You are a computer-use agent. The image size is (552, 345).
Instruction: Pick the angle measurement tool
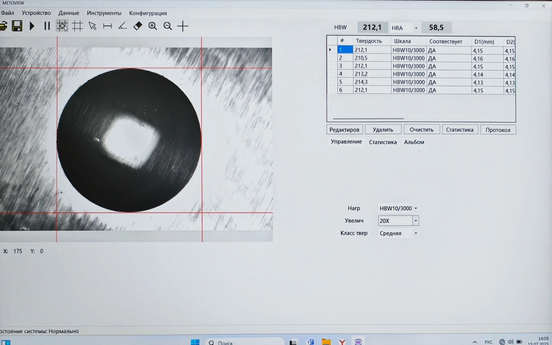(x=123, y=26)
